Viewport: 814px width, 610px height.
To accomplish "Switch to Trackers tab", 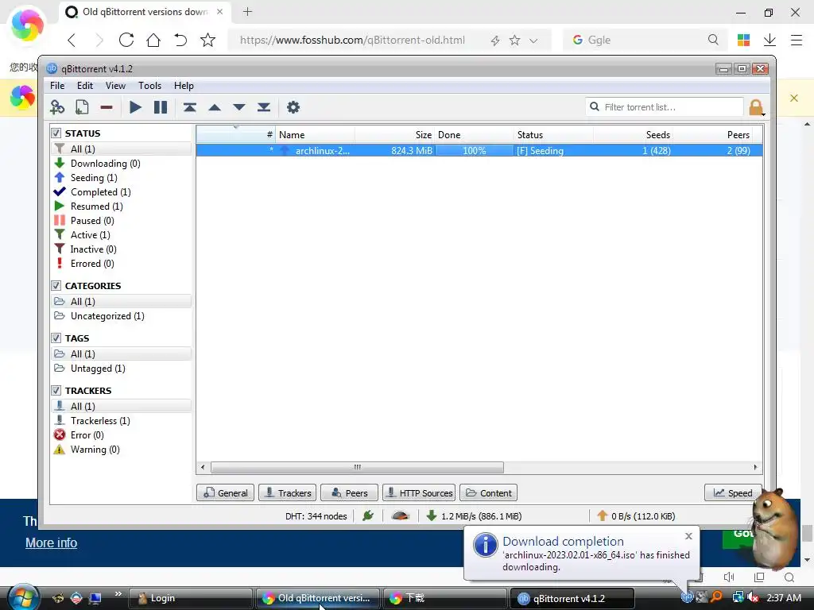I will pos(287,492).
